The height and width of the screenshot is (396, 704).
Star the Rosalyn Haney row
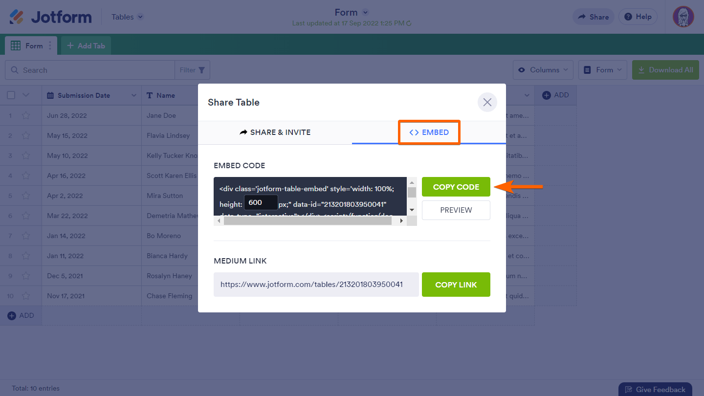(26, 276)
